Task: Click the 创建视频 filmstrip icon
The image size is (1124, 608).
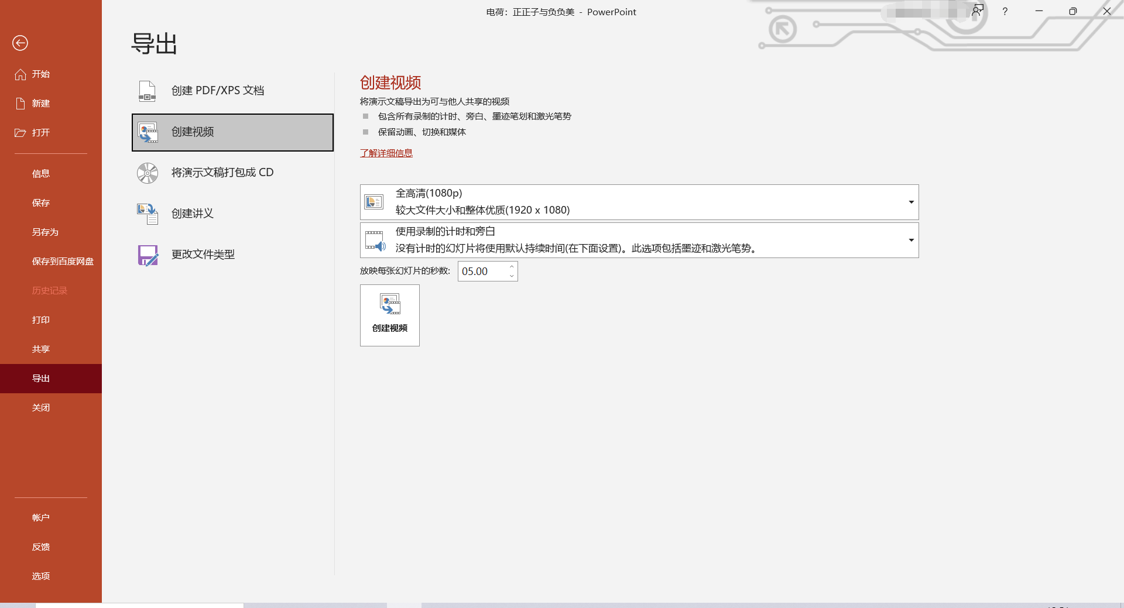Action: click(148, 132)
